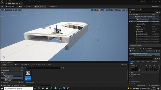Open Outliner settings gear
This screenshot has width=161, height=90.
[159, 12]
